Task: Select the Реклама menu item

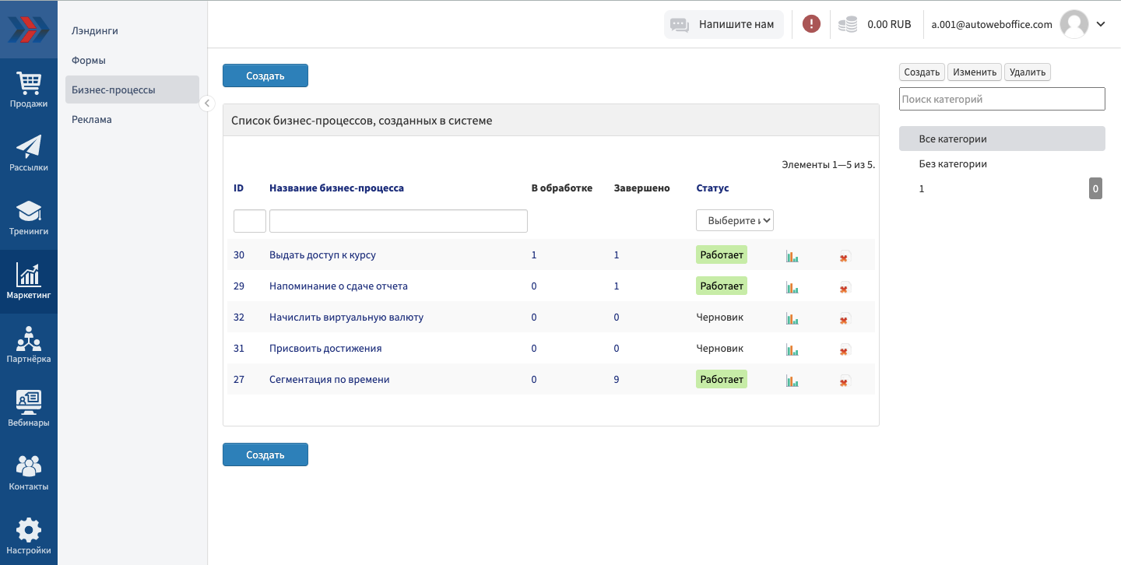Action: [x=92, y=120]
